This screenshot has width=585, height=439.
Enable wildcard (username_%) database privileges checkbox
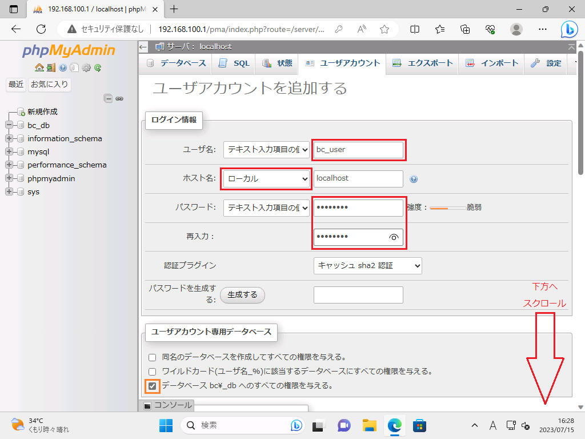153,372
